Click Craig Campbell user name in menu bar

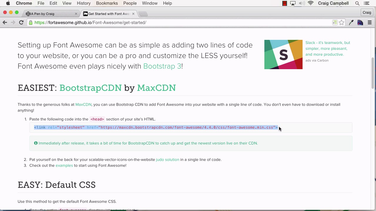point(333,3)
